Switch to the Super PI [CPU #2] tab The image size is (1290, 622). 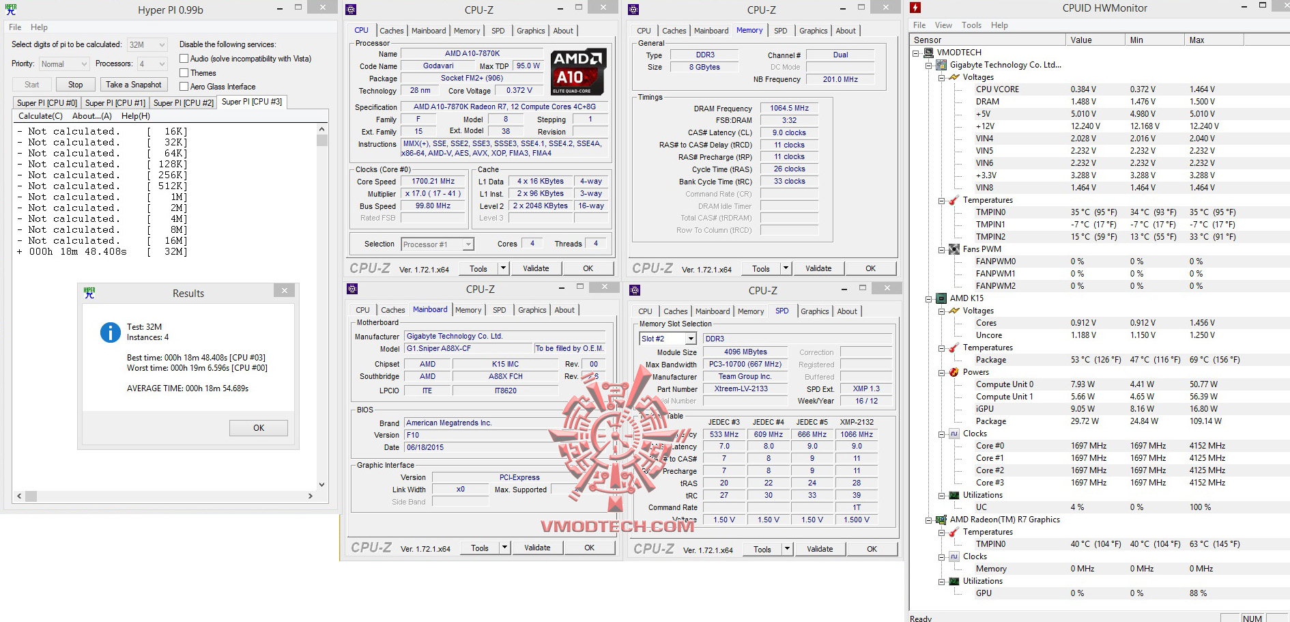click(184, 103)
